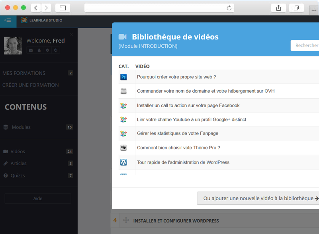Select video Lier votre chaîne Youtube

192,119
